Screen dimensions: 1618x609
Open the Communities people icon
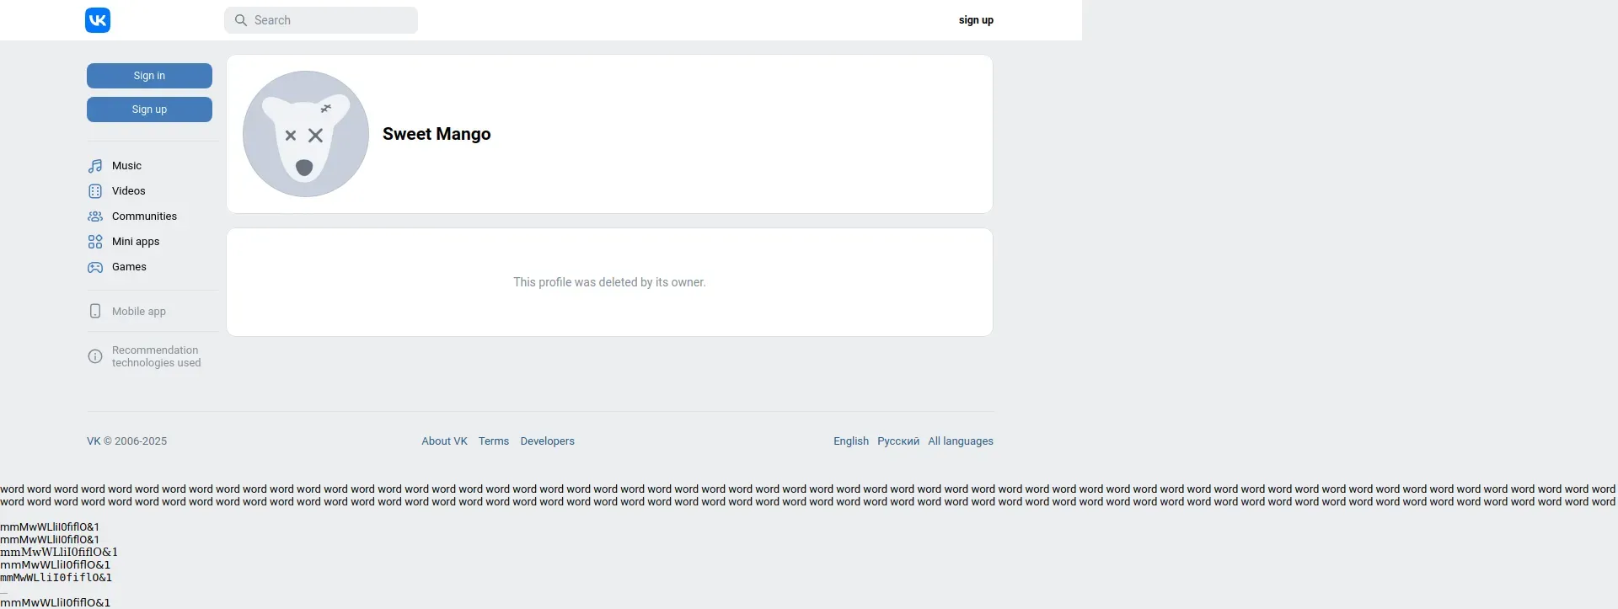click(95, 216)
